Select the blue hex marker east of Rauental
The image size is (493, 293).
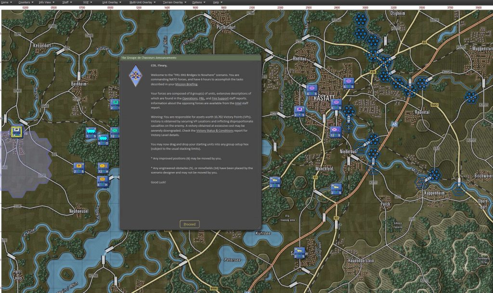[471, 97]
